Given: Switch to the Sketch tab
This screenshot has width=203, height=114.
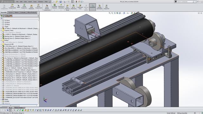Looking at the screenshot, I should [x=16, y=13].
